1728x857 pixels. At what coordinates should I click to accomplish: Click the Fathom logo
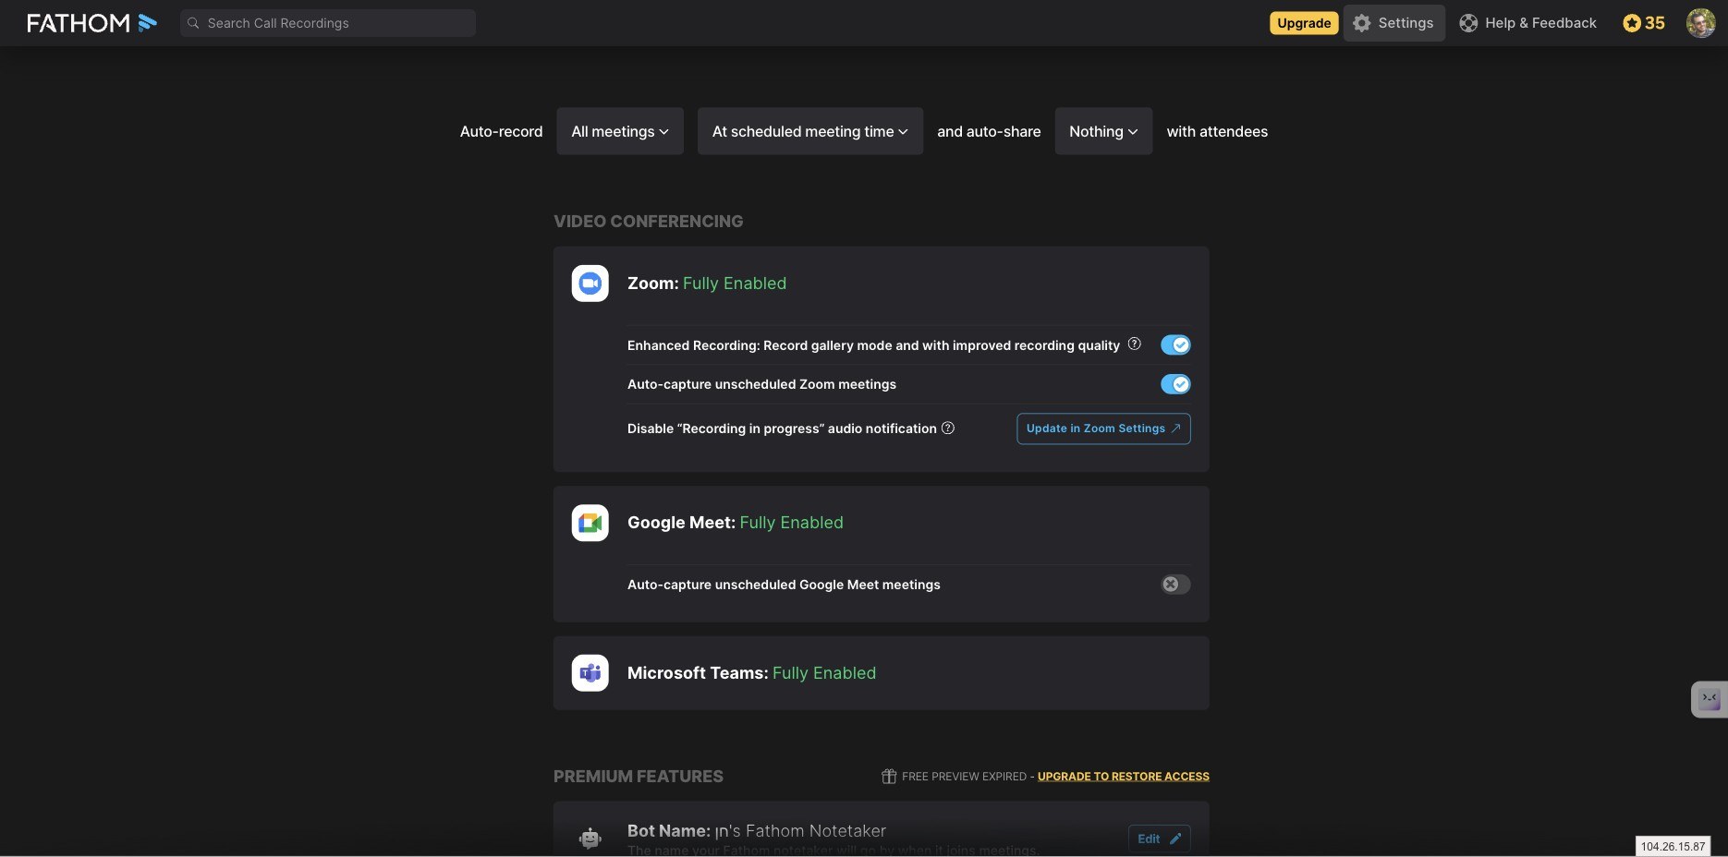pyautogui.click(x=91, y=23)
